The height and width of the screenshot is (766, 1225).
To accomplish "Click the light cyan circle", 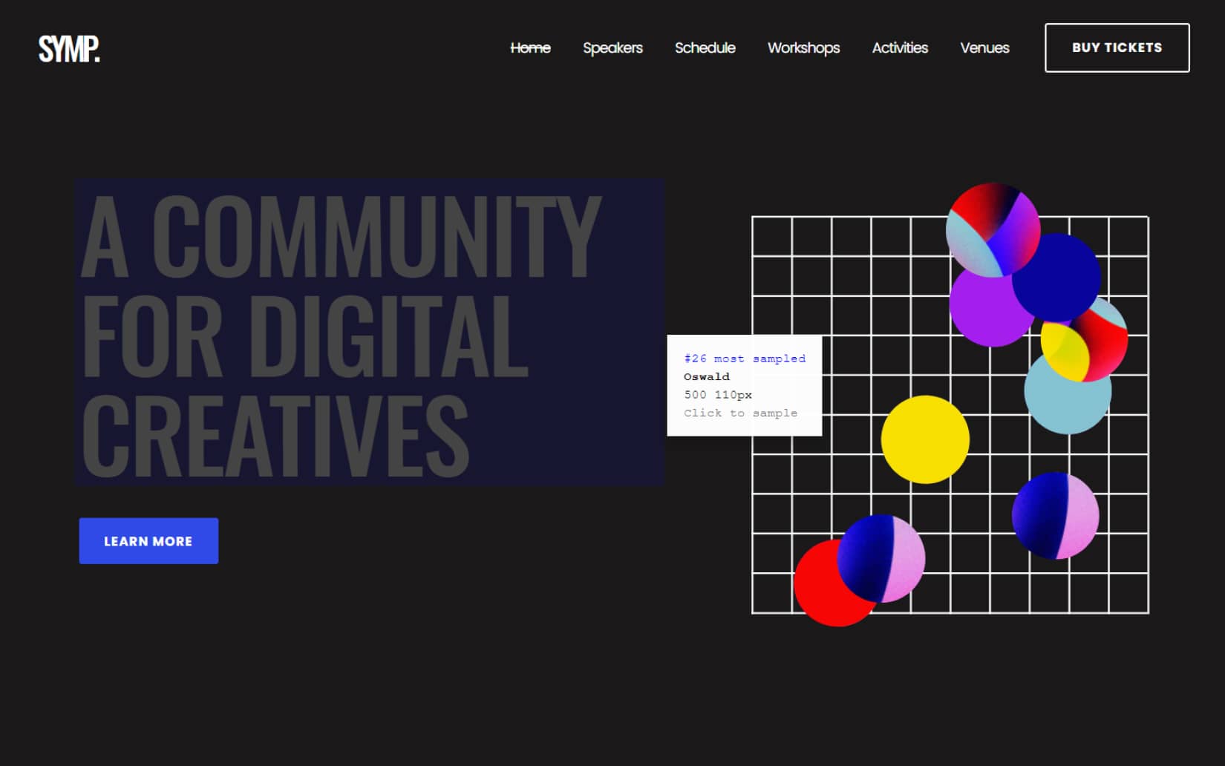I will 1069,397.
